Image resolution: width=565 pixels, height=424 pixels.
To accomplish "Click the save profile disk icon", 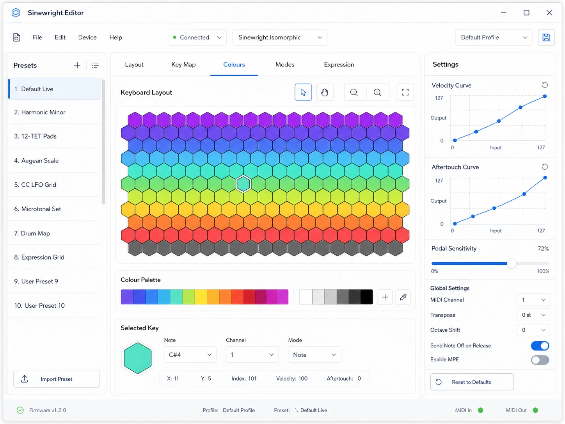I will 546,37.
